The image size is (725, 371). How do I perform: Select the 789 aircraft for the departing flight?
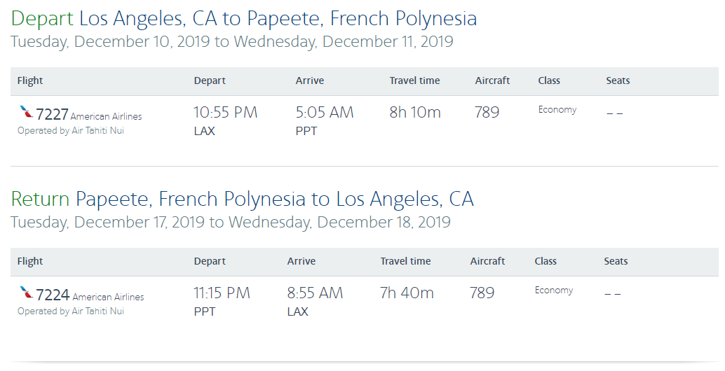487,112
